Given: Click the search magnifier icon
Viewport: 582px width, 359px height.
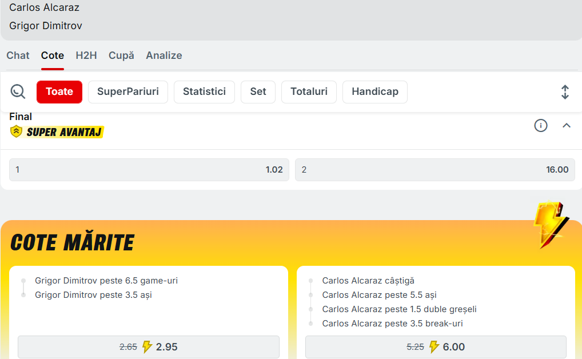Looking at the screenshot, I should pos(18,91).
